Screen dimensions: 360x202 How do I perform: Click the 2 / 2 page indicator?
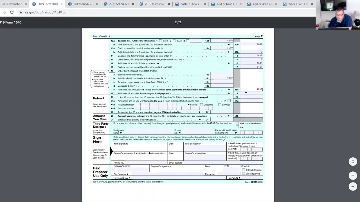(x=178, y=22)
